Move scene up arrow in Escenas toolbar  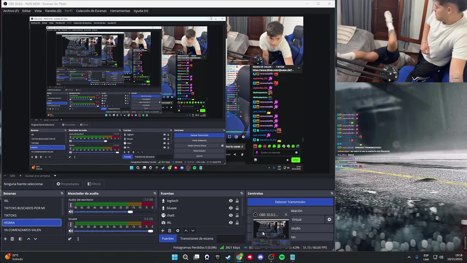point(28,239)
